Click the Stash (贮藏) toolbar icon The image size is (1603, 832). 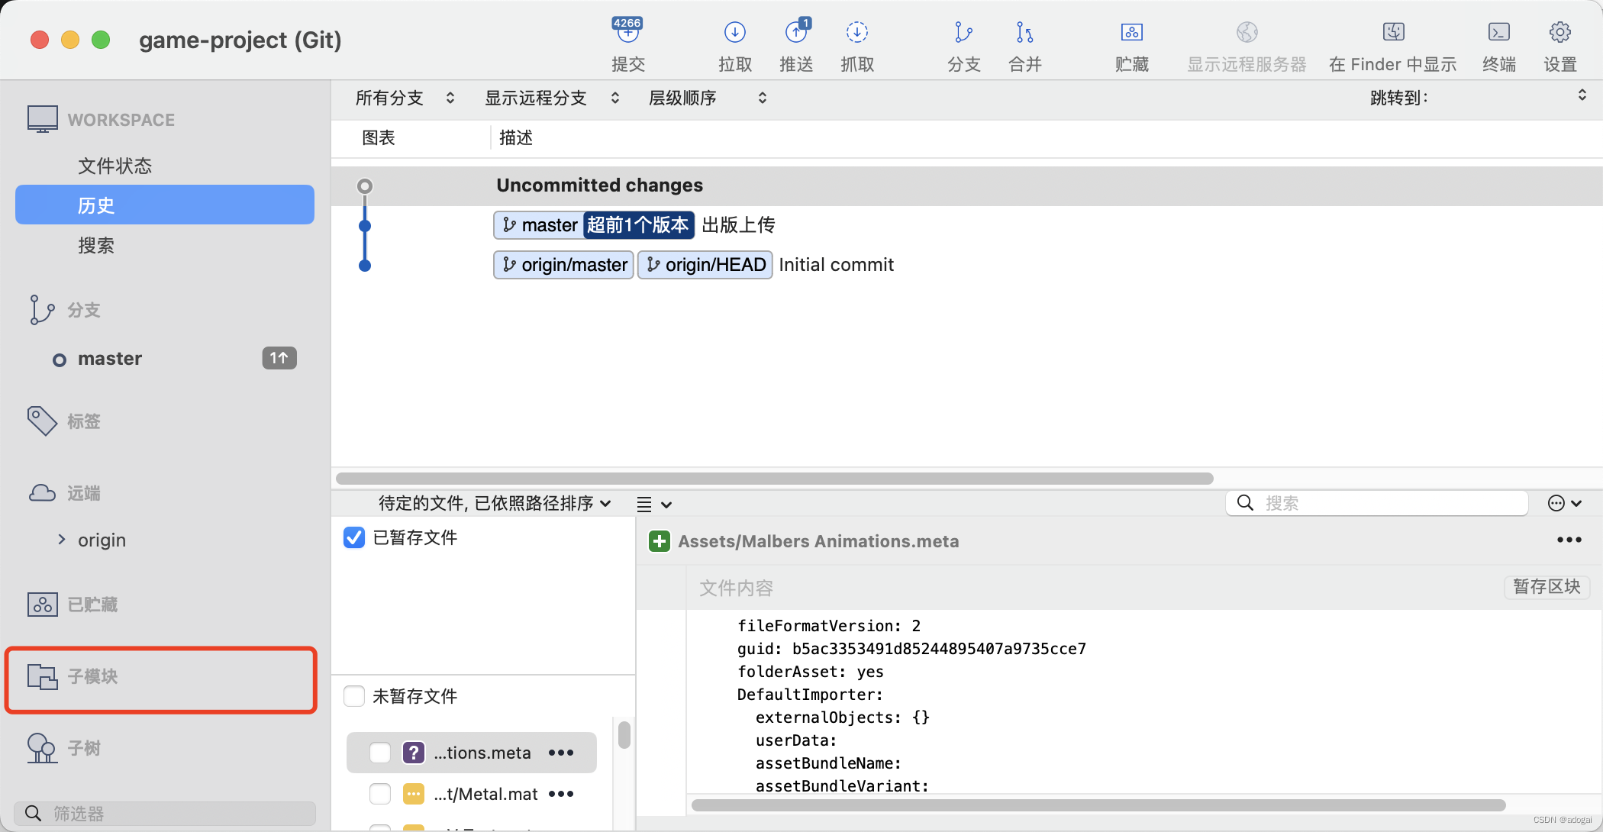[x=1131, y=32]
